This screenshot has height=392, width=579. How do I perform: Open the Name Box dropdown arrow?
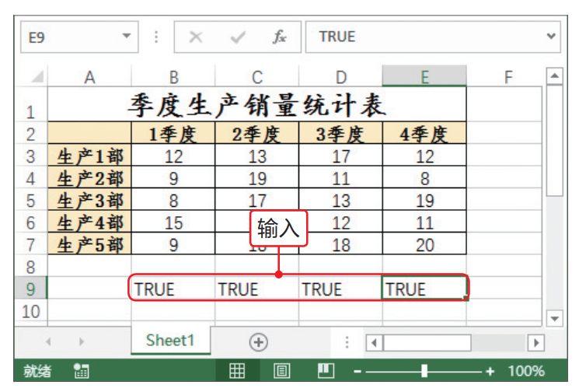127,37
